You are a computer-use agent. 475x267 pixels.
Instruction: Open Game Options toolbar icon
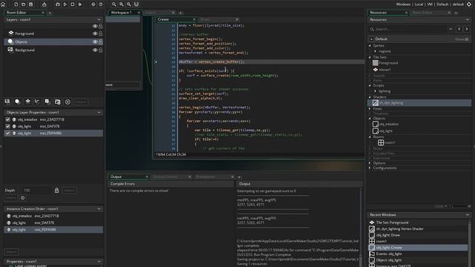(94, 4)
